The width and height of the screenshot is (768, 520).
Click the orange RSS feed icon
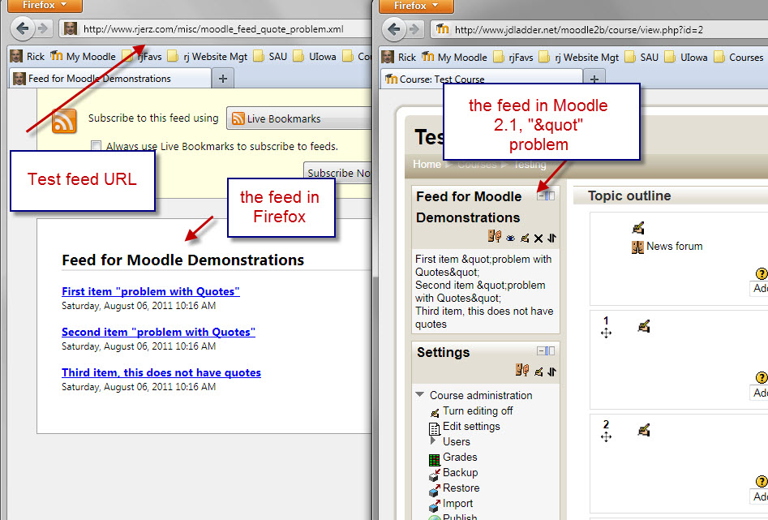coord(64,121)
